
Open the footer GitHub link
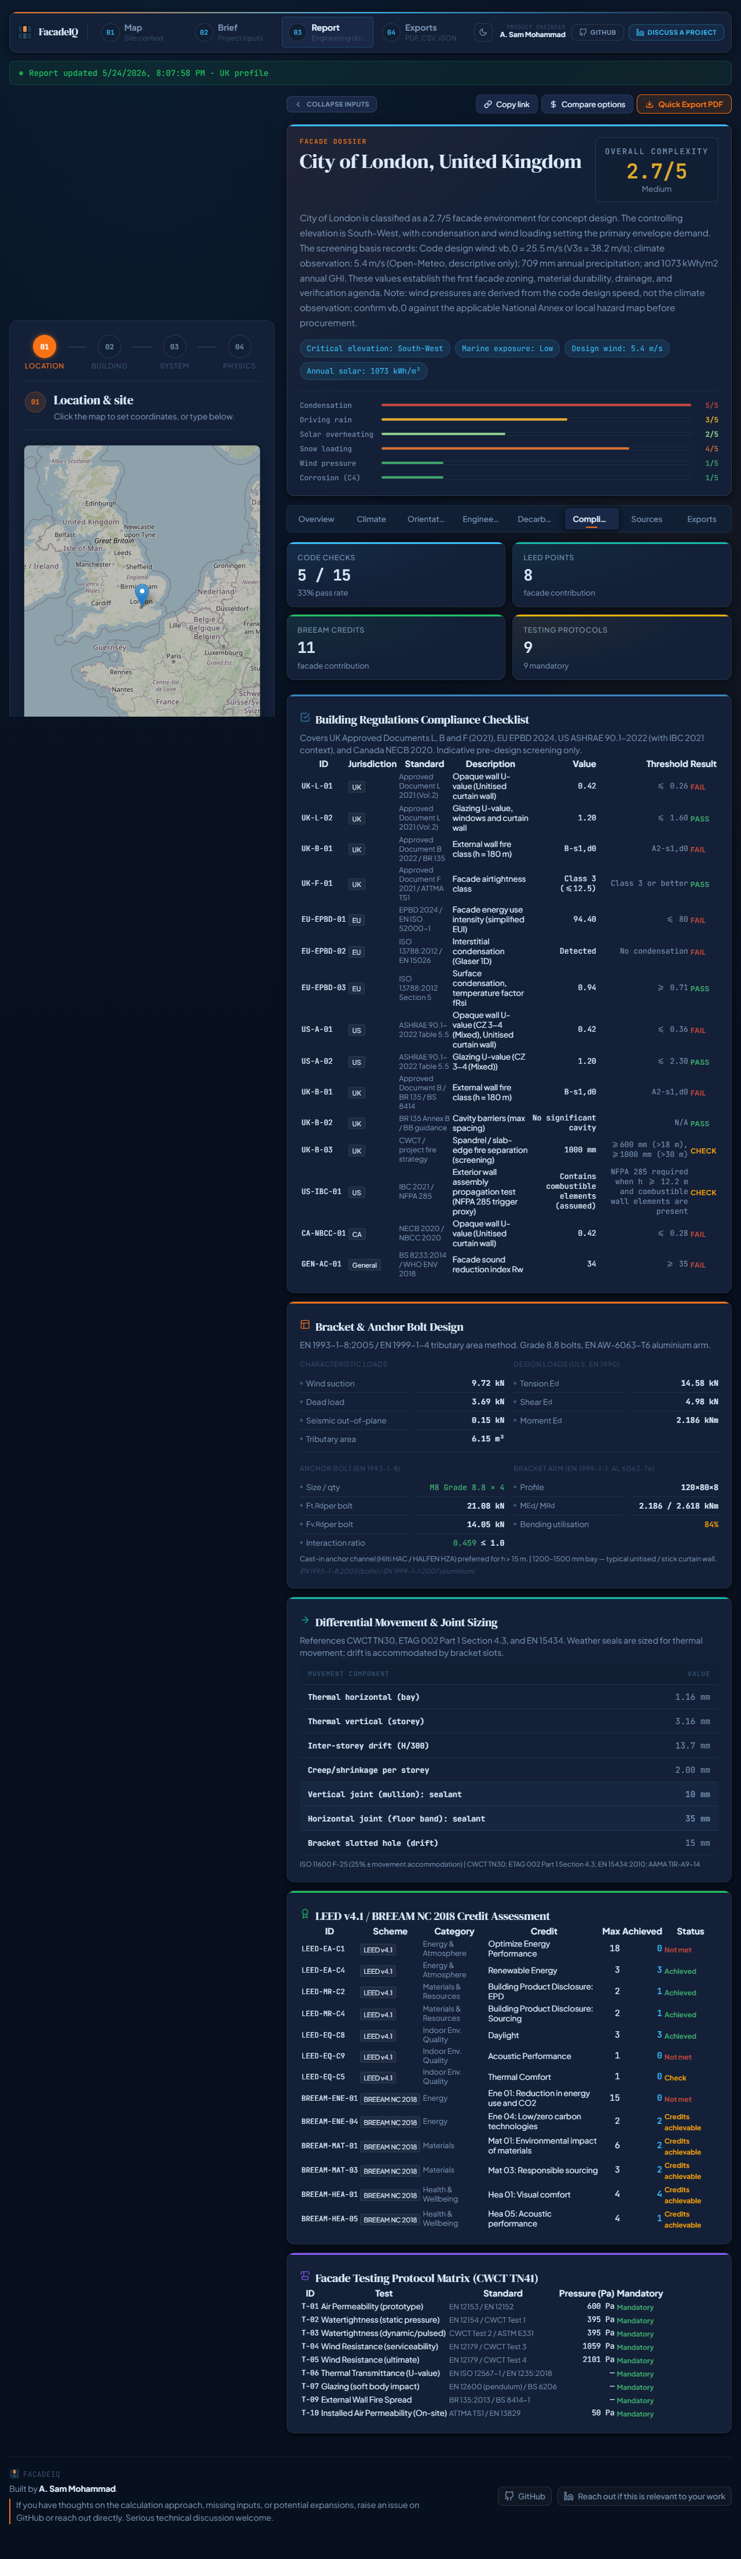pos(524,2496)
